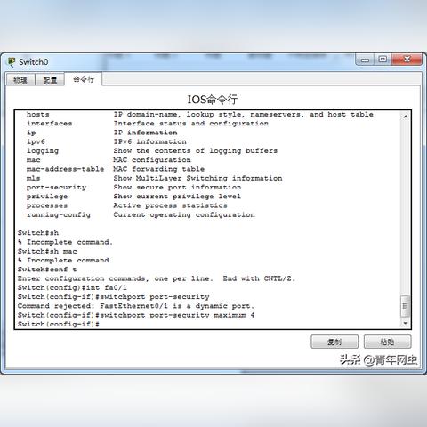Open the 配置 (Config) tab
Image resolution: width=427 pixels, height=427 pixels.
(x=50, y=80)
